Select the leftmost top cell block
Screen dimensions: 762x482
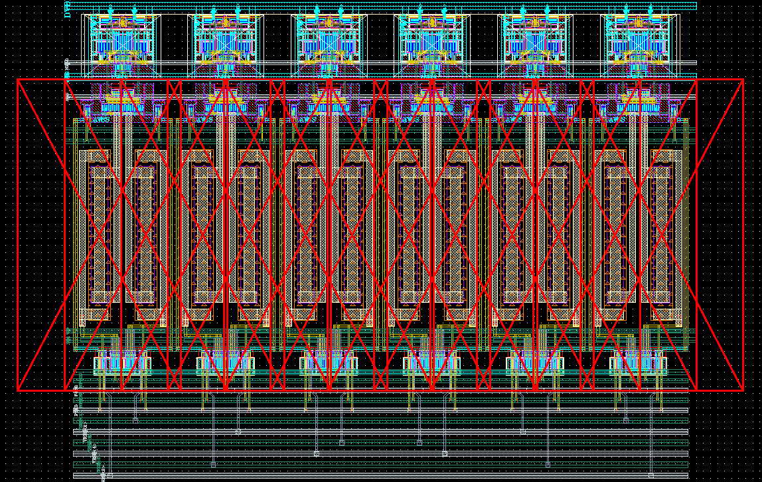click(121, 39)
